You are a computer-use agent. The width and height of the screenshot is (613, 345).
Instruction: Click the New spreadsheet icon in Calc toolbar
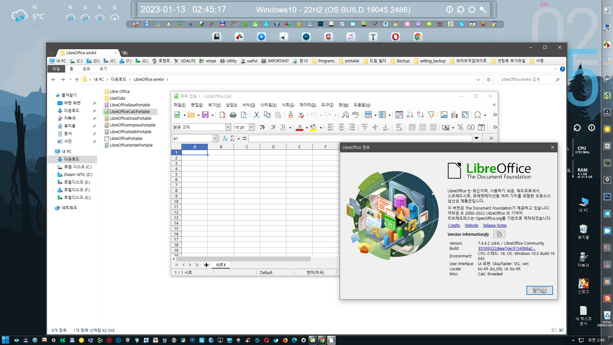click(177, 115)
